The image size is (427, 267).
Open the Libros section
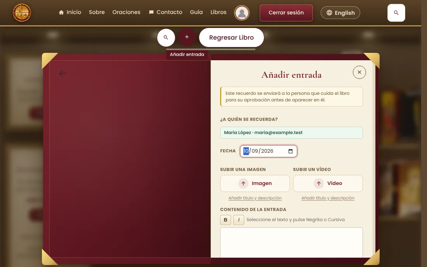coord(219,12)
